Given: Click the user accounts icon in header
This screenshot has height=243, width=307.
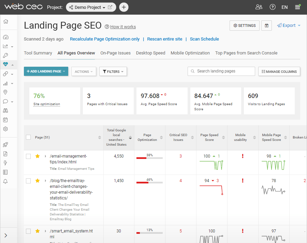Looking at the screenshot, I should point(259,7).
